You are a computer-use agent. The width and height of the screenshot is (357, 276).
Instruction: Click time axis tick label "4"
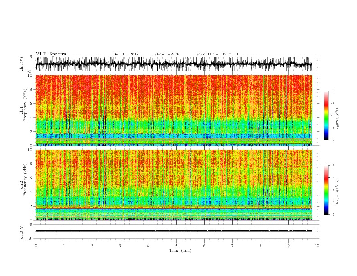tap(148, 246)
